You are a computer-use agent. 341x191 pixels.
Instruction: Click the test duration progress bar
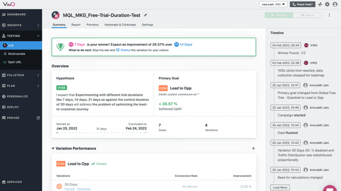[101, 133]
